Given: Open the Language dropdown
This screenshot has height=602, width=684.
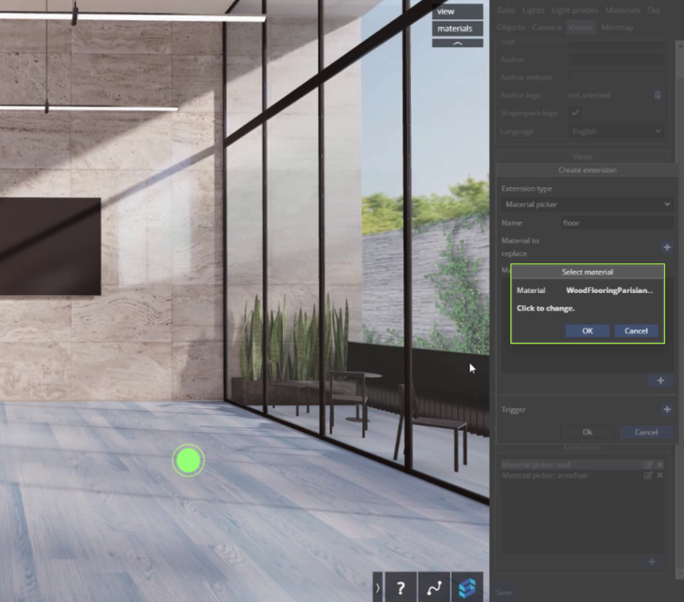Looking at the screenshot, I should pyautogui.click(x=615, y=131).
